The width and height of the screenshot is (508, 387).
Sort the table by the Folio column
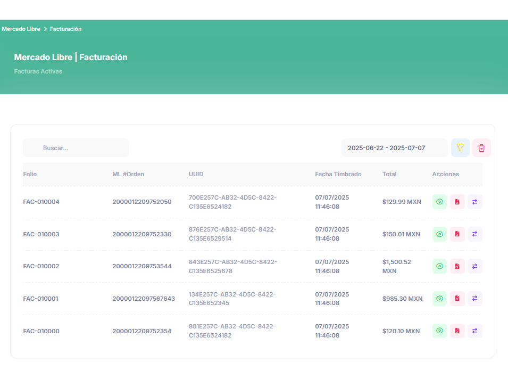30,174
